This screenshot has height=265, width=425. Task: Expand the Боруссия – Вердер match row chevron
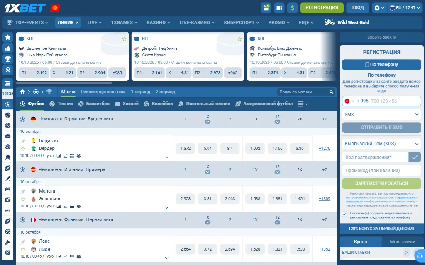point(167,157)
